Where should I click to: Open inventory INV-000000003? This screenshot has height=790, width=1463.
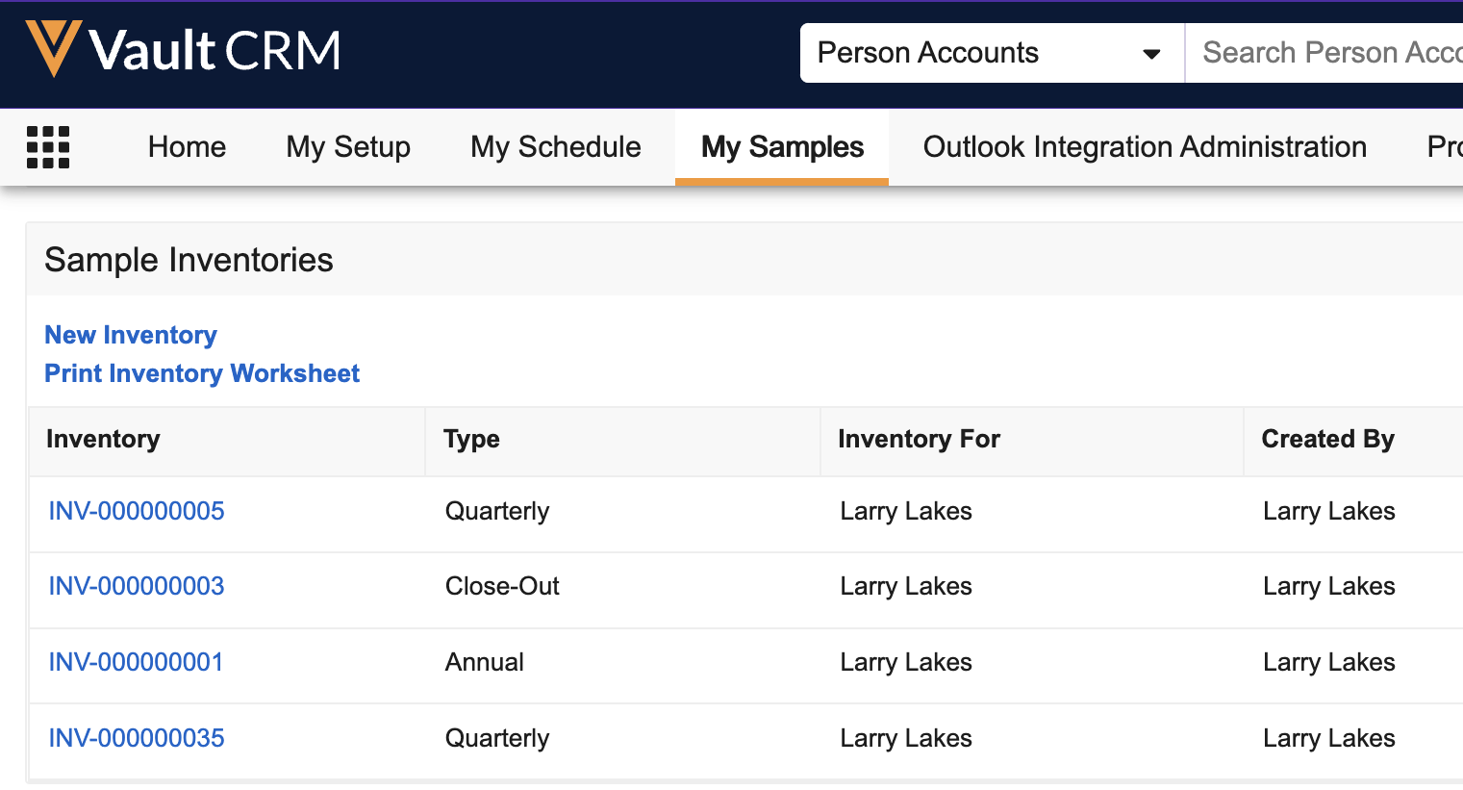pos(137,586)
